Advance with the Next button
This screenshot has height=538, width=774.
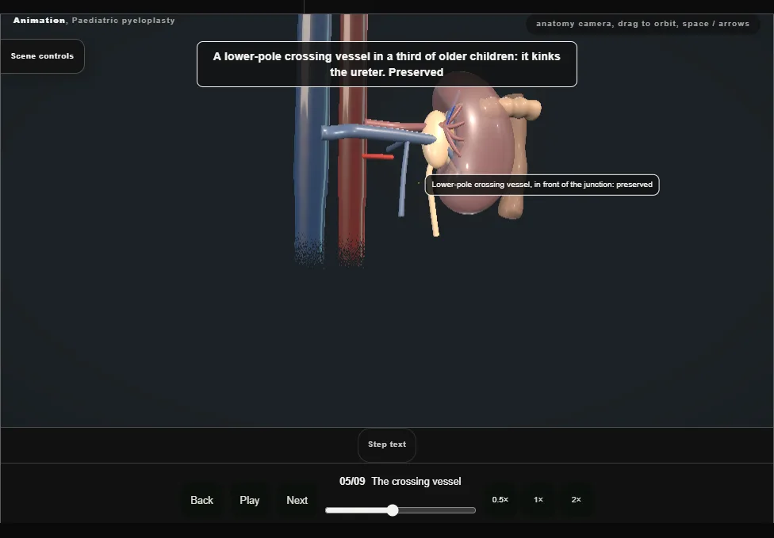pyautogui.click(x=297, y=500)
